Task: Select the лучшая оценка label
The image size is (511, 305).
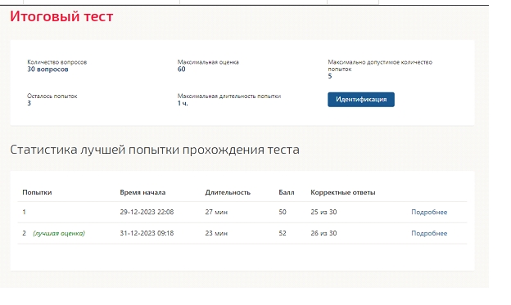Action: pyautogui.click(x=59, y=233)
